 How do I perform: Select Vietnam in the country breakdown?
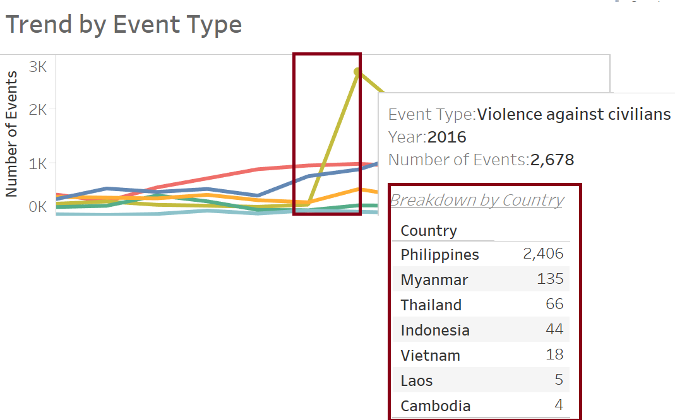click(x=430, y=355)
